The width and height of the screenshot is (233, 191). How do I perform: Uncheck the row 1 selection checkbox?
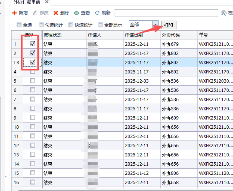click(33, 44)
